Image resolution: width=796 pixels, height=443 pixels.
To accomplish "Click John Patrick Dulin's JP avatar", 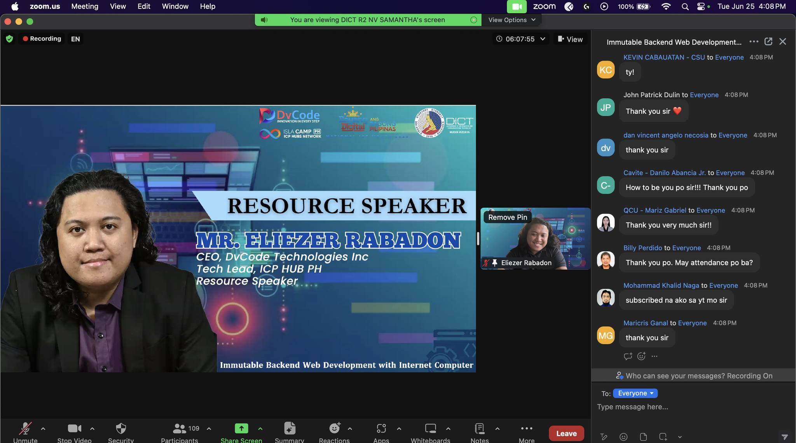I will pyautogui.click(x=606, y=108).
